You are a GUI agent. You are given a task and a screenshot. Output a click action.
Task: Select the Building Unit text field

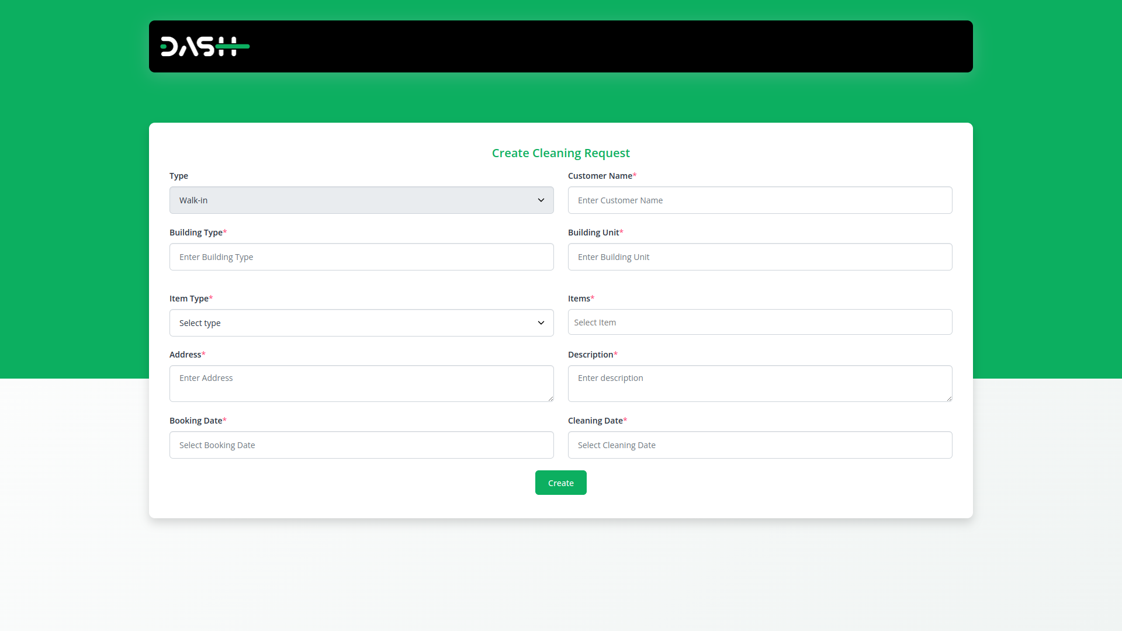point(760,257)
